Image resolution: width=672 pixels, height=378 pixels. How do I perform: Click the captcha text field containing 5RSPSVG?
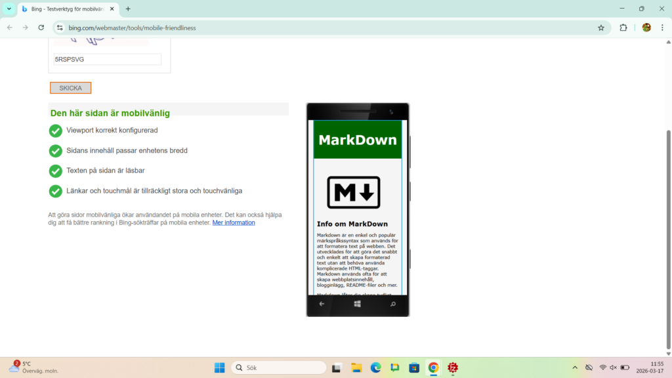click(x=108, y=59)
